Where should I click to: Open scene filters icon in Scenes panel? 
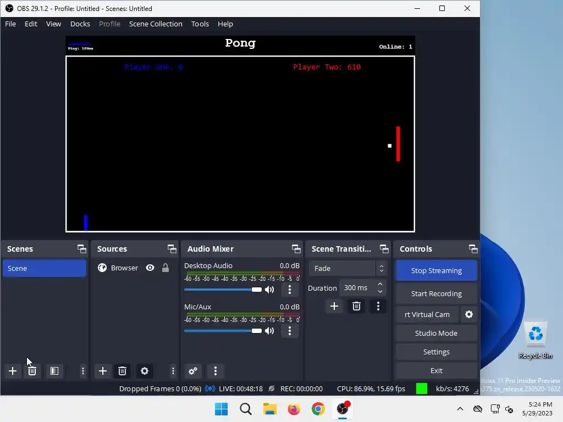(x=54, y=371)
